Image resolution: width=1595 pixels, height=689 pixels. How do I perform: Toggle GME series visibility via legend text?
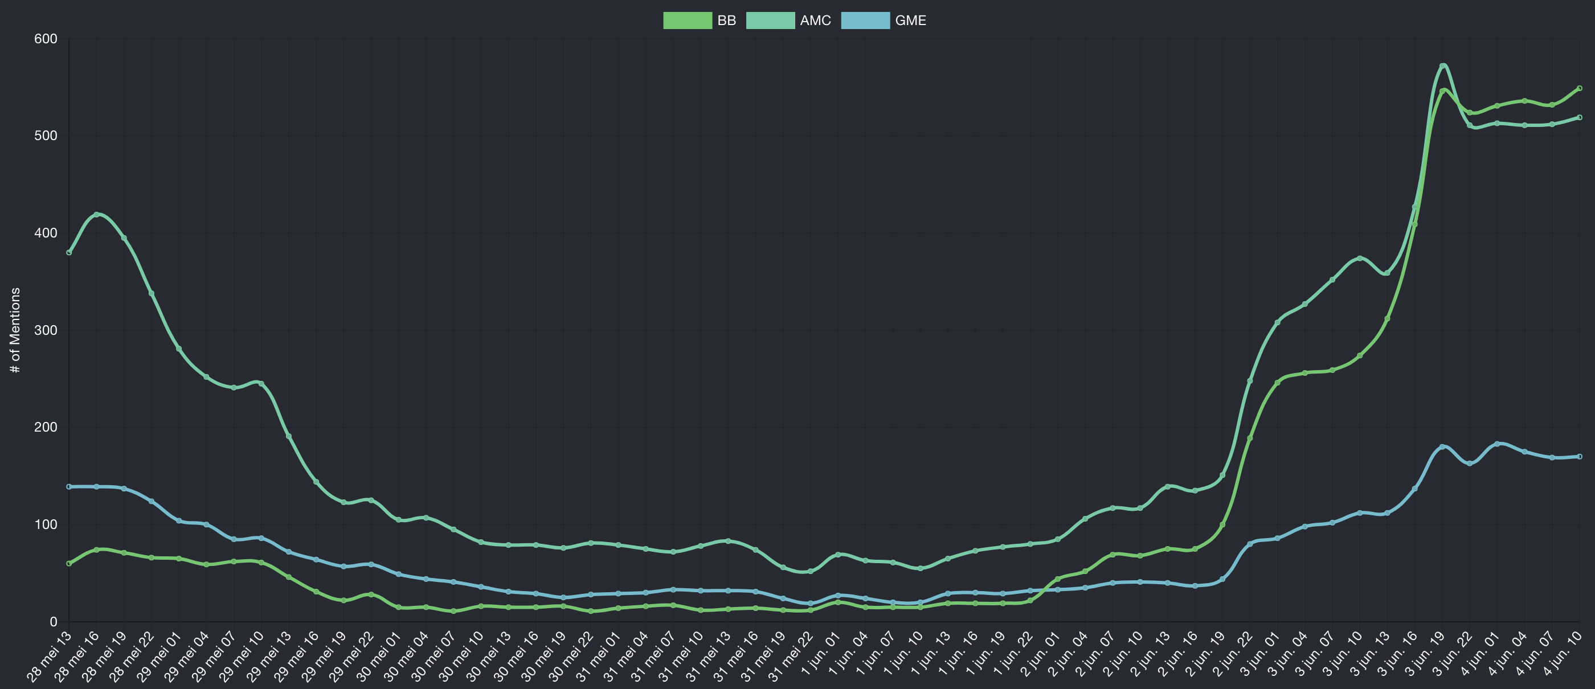click(x=910, y=20)
